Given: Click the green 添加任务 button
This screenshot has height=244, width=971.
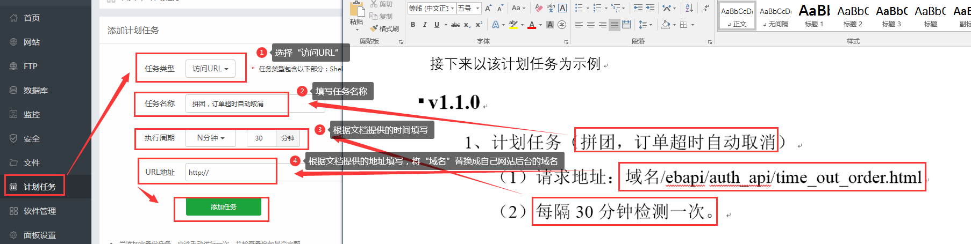Looking at the screenshot, I should click(224, 207).
